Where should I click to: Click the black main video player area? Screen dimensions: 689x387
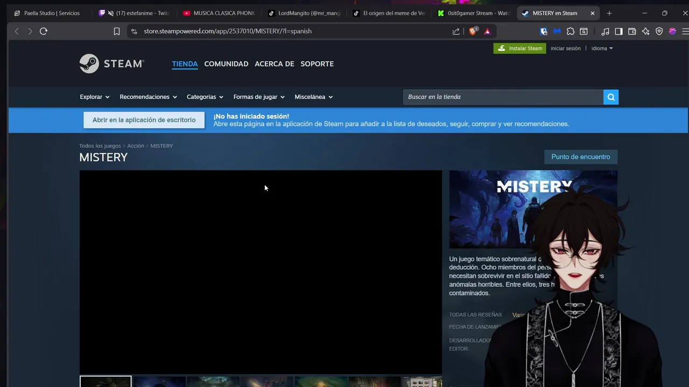(261, 271)
